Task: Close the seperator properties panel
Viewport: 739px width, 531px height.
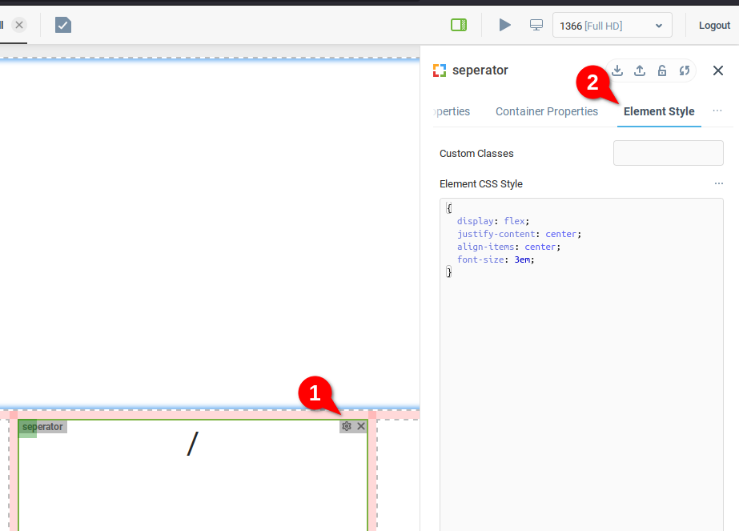Action: click(x=718, y=70)
